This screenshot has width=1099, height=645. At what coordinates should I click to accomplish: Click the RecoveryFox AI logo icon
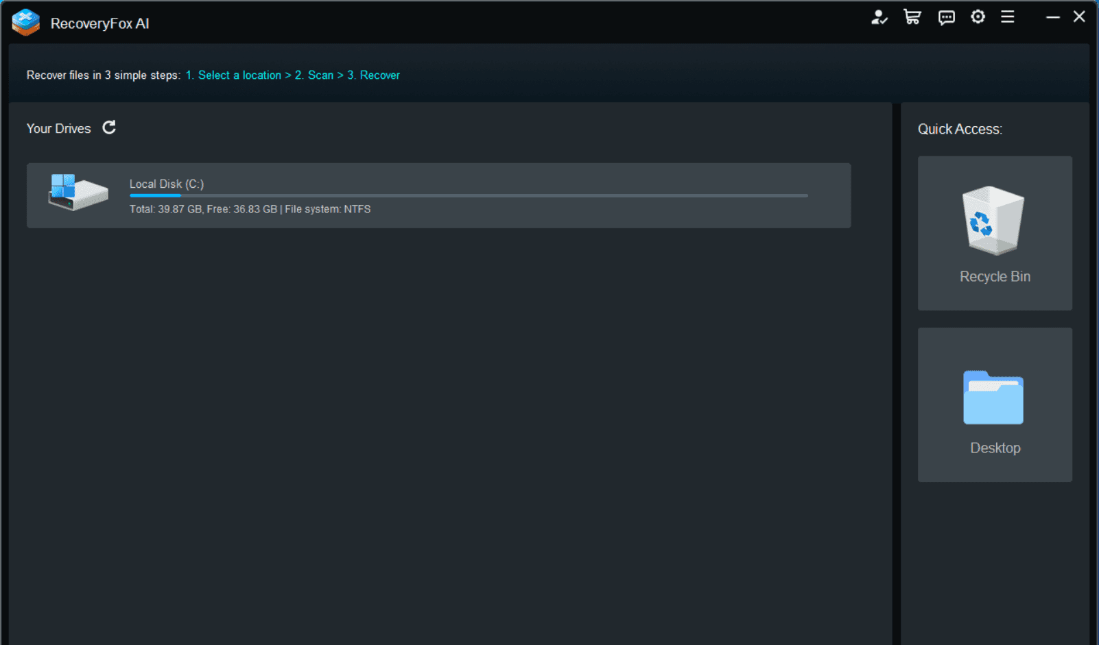click(26, 23)
